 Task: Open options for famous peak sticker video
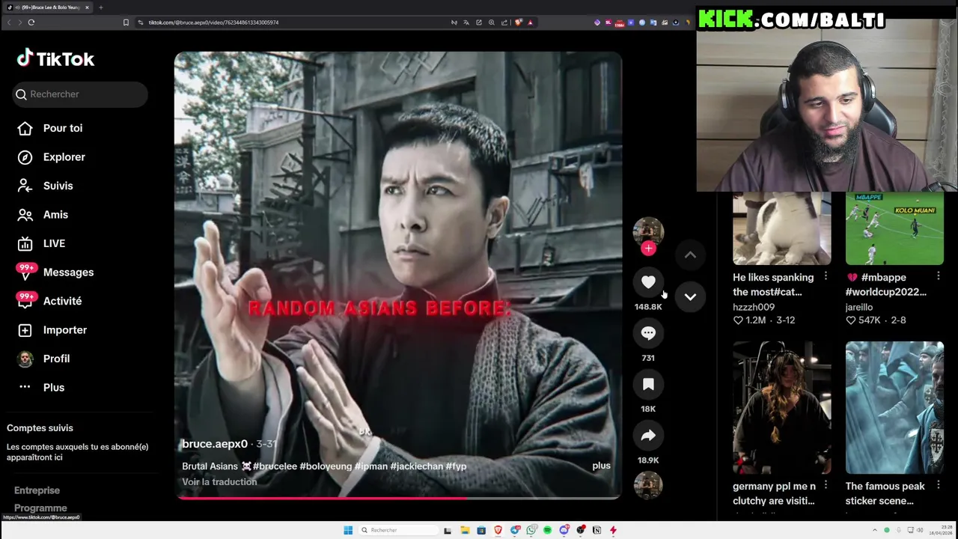click(939, 486)
